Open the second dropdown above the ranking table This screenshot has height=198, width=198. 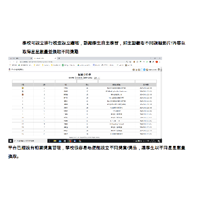pyautogui.click(x=96, y=78)
